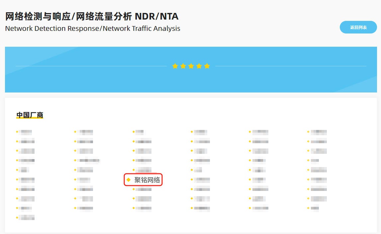
Task: Click the middle star of the five stars
Action: point(191,66)
